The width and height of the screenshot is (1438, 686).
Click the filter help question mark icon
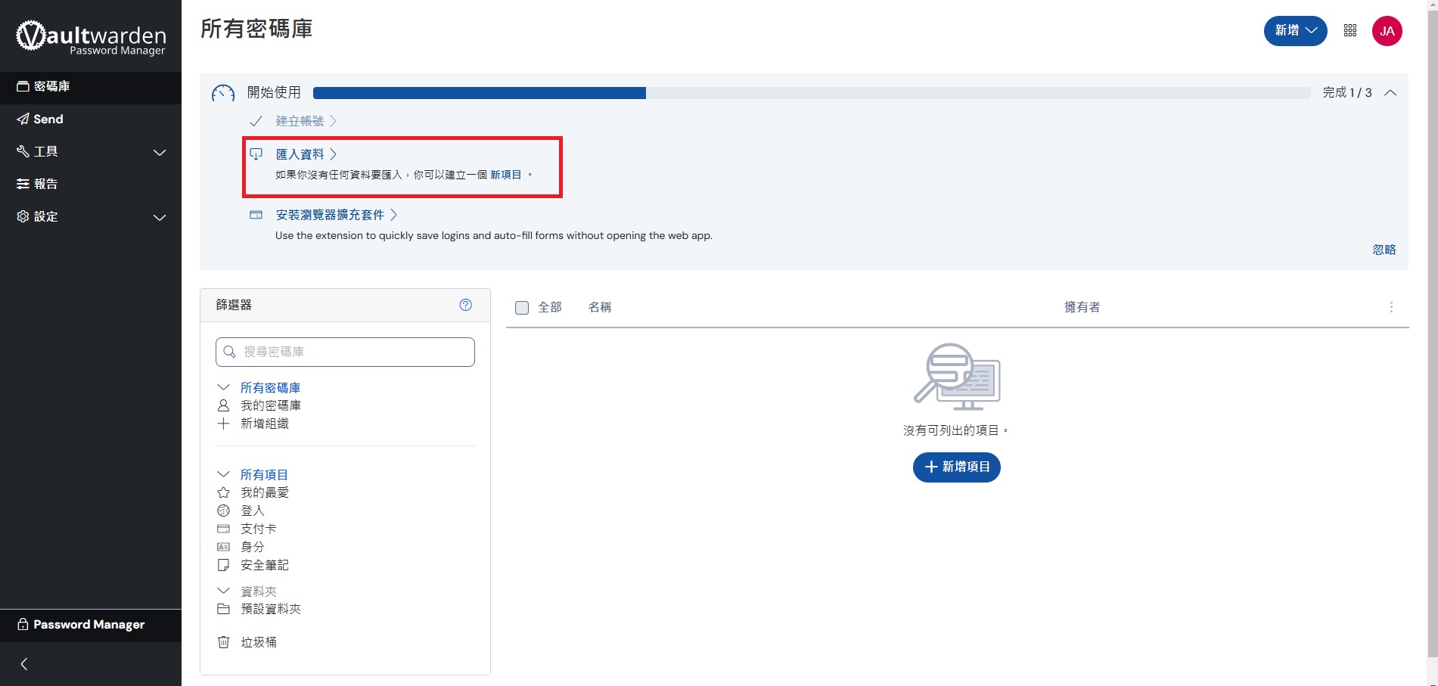(465, 305)
